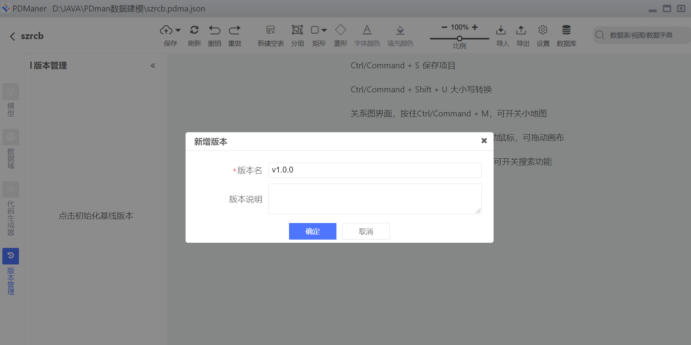Click the 100% zoom value text

460,27
